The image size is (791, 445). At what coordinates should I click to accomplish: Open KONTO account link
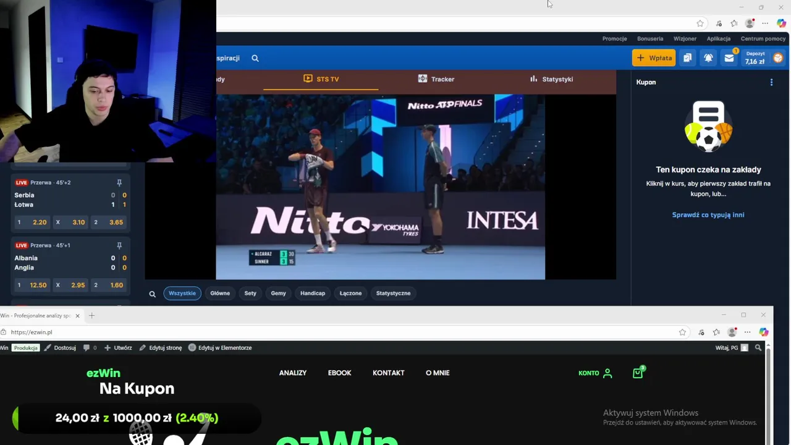[x=595, y=373]
